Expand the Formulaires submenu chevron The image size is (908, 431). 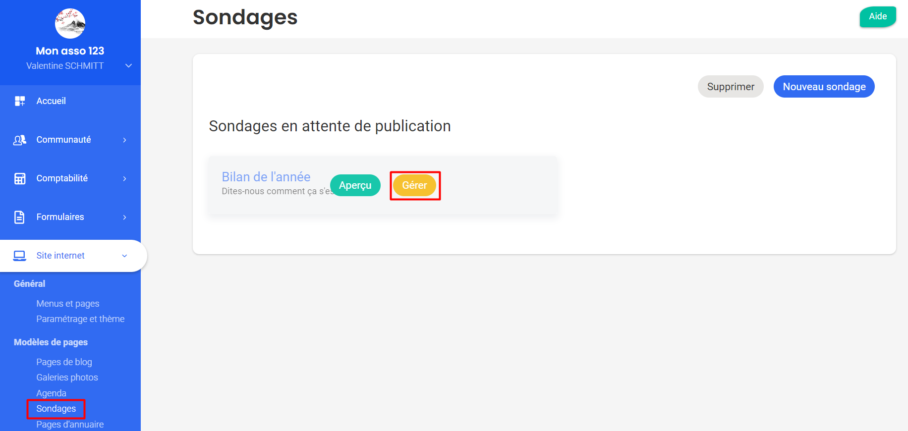[124, 217]
